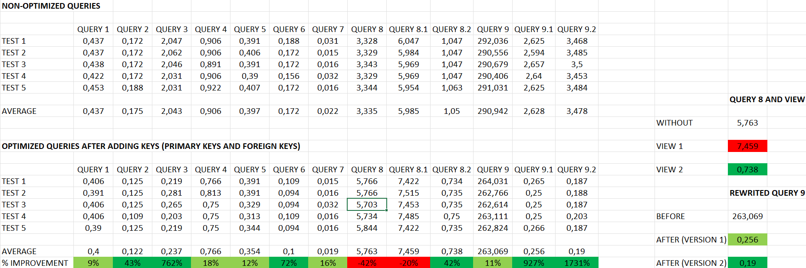
Task: Click the light green 9% improvement cell
Action: click(93, 263)
